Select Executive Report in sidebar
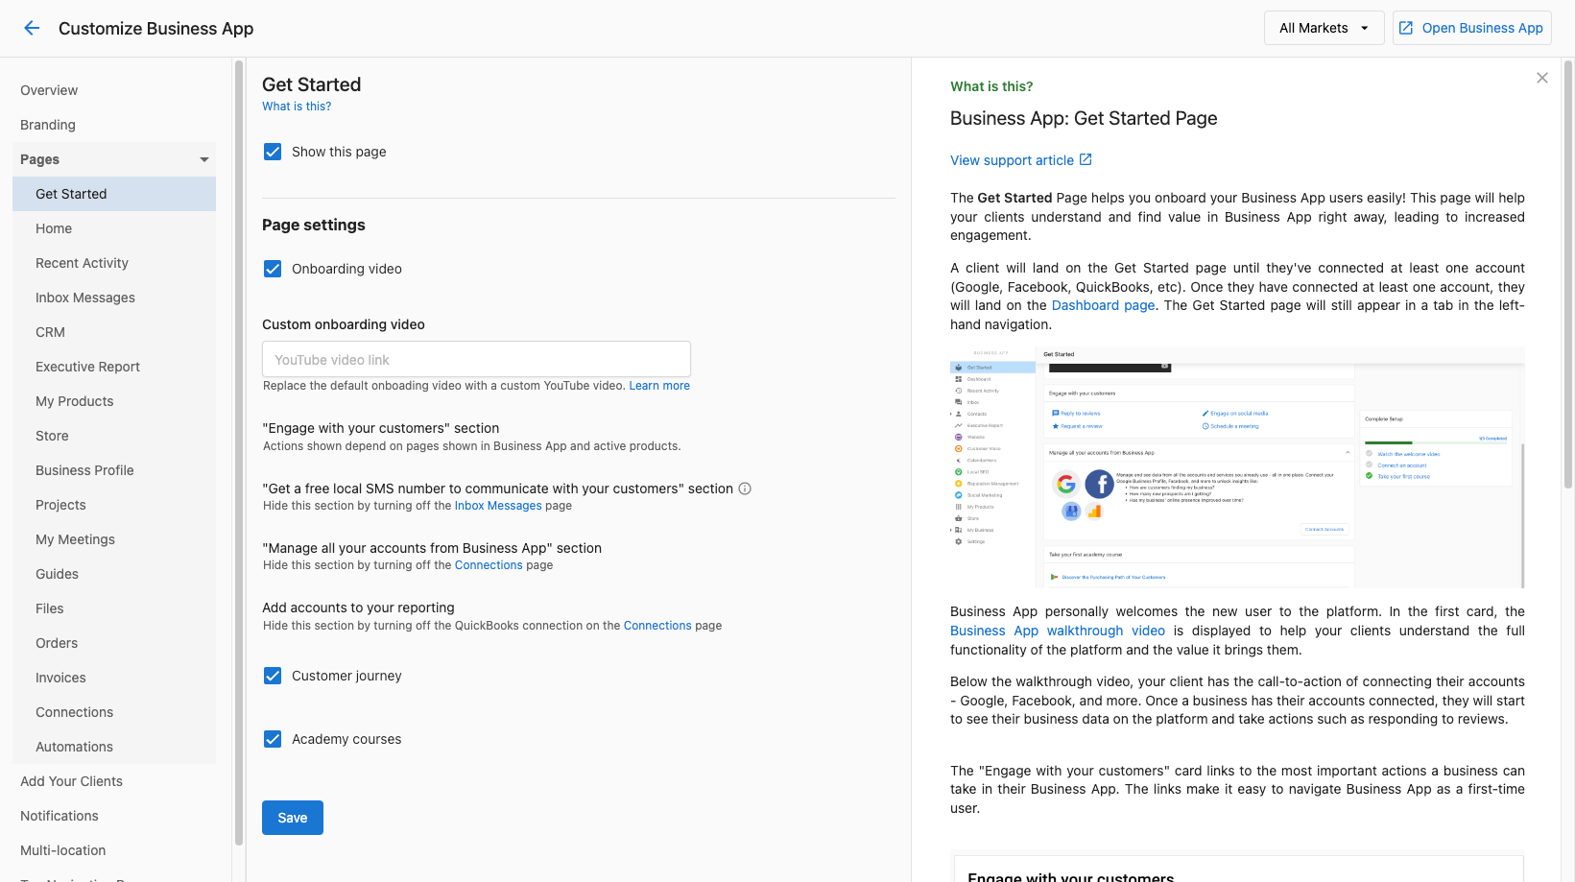The height and width of the screenshot is (882, 1575). tap(114, 367)
